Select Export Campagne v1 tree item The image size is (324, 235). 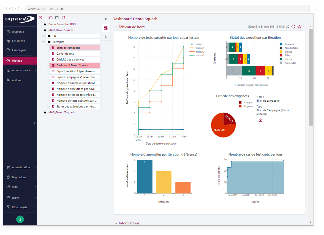pos(75,77)
